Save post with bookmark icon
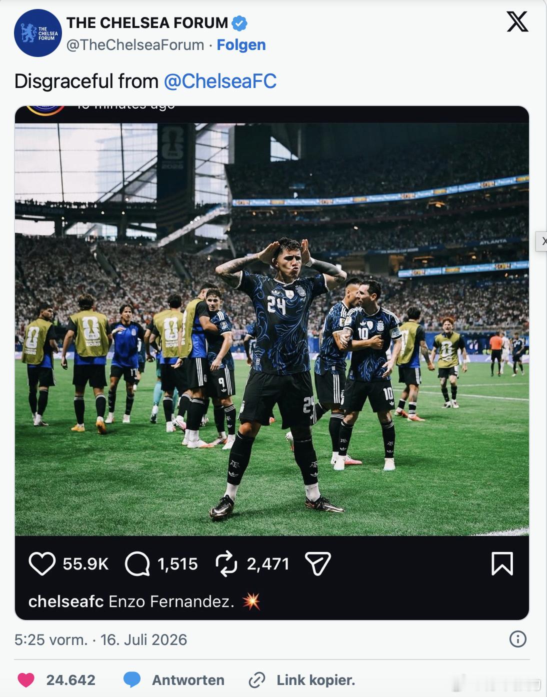 coord(502,563)
